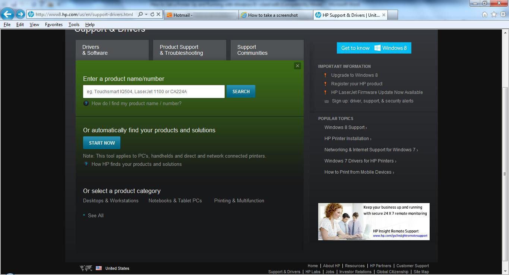Open How to Print from Mobile Devices
The width and height of the screenshot is (509, 275).
click(359, 172)
